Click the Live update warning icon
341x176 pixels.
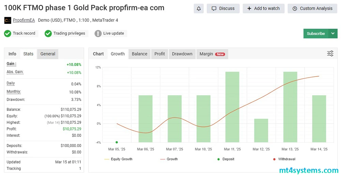coord(98,33)
